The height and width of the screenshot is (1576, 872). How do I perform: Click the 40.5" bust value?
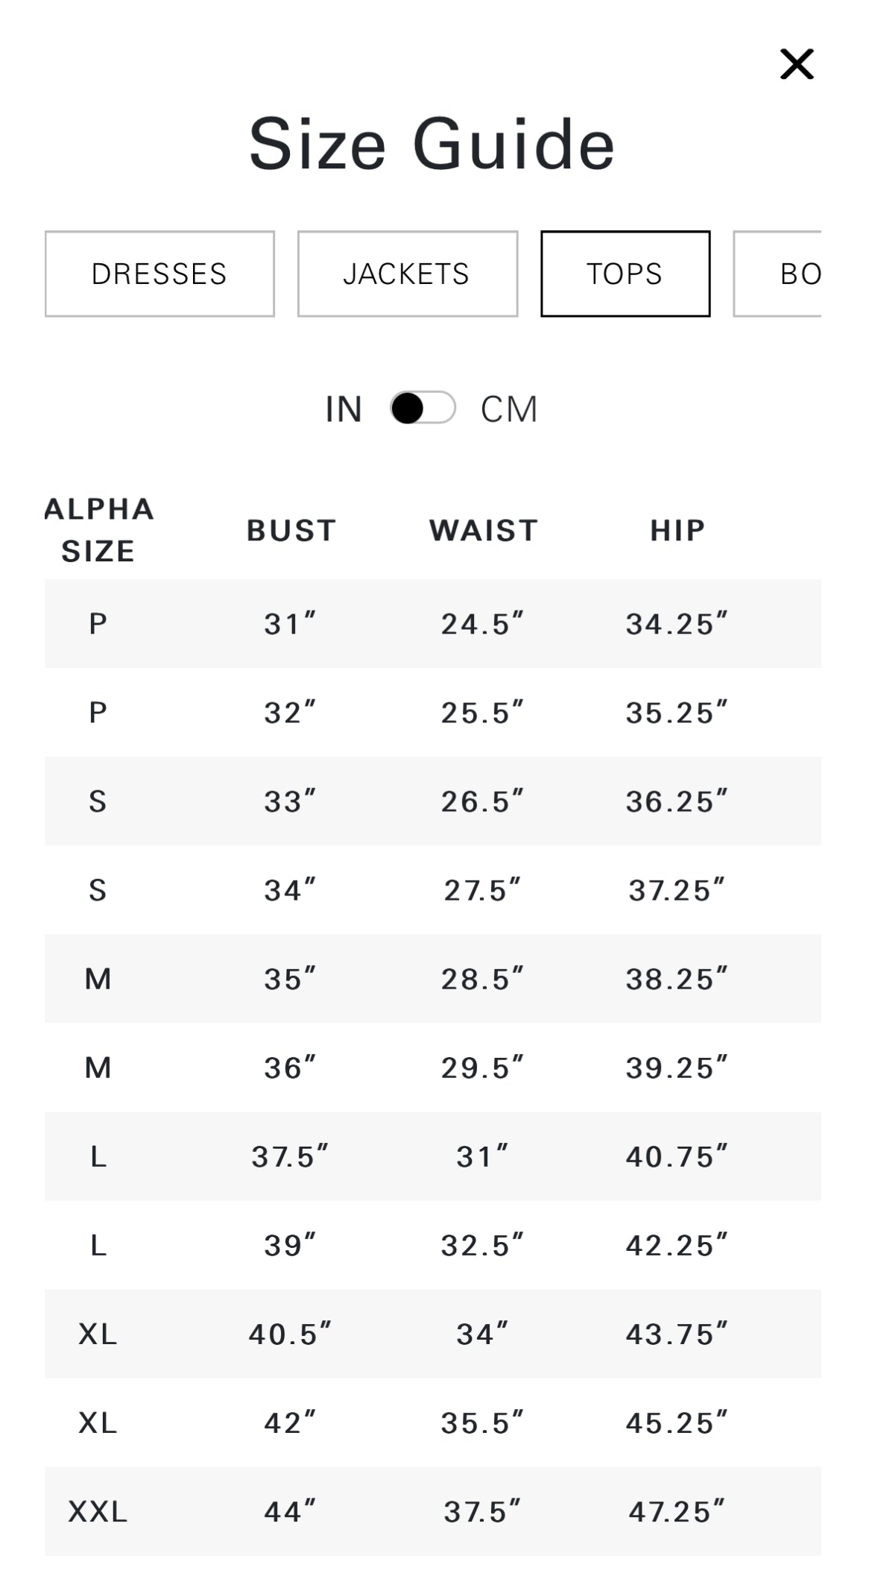click(290, 1334)
